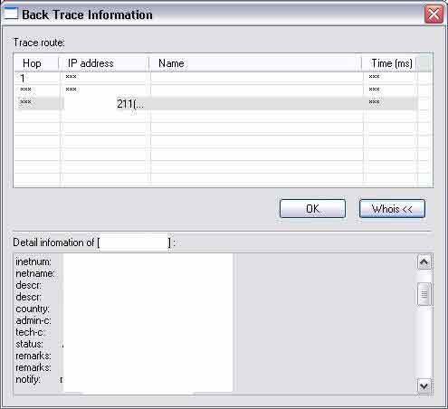This screenshot has width=448, height=409.
Task: Click scroll up arrow in detail pane
Action: pos(424,262)
